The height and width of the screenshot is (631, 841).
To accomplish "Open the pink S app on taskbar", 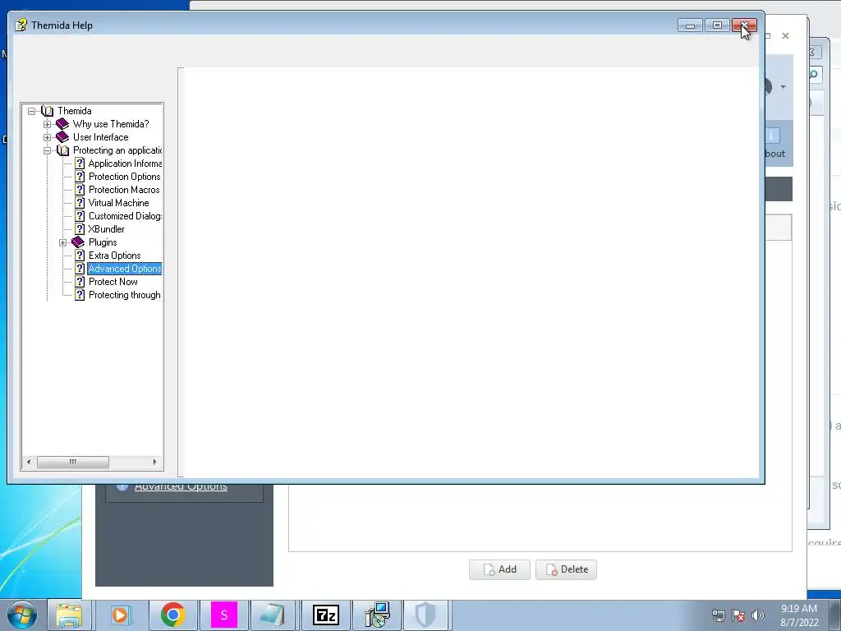I will 224,615.
